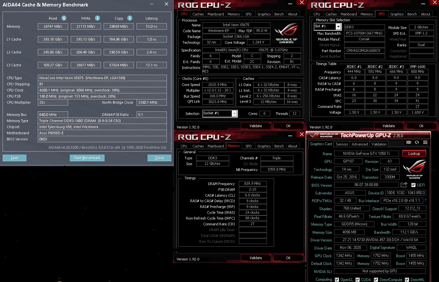Open About tab in CPU-Z SPD window
Screen dimensions: 439x282
coord(425,14)
